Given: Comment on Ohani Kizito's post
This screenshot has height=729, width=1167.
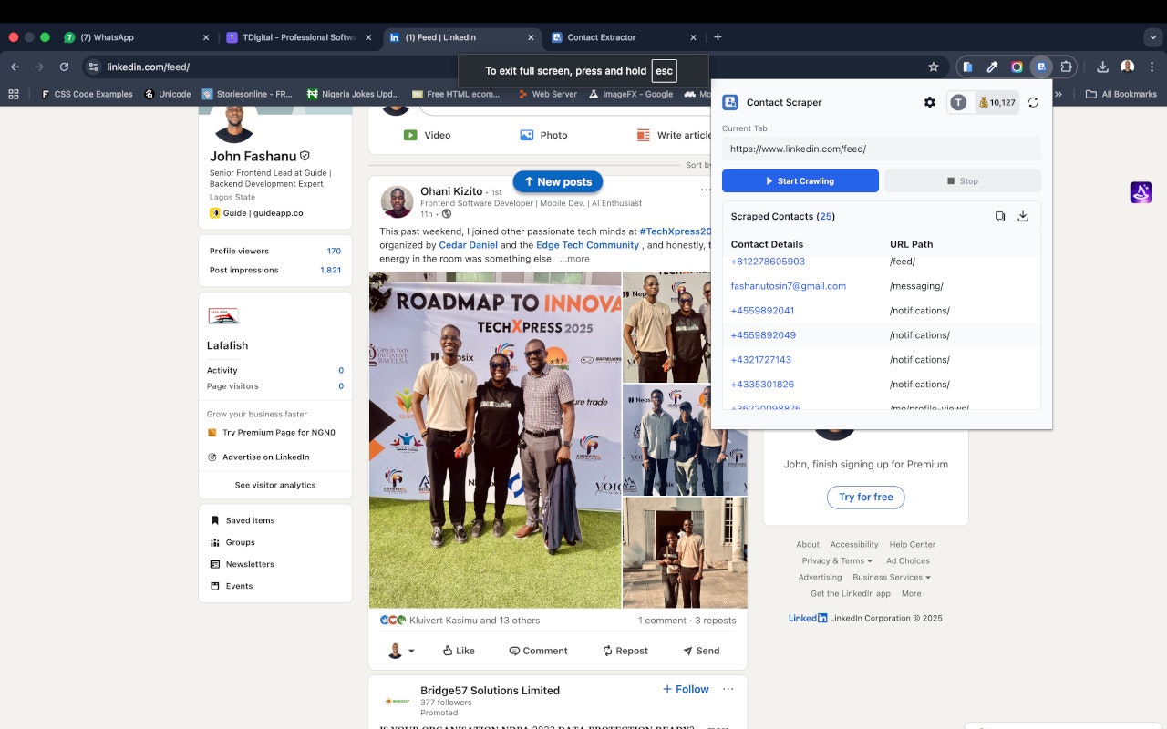Looking at the screenshot, I should point(538,651).
